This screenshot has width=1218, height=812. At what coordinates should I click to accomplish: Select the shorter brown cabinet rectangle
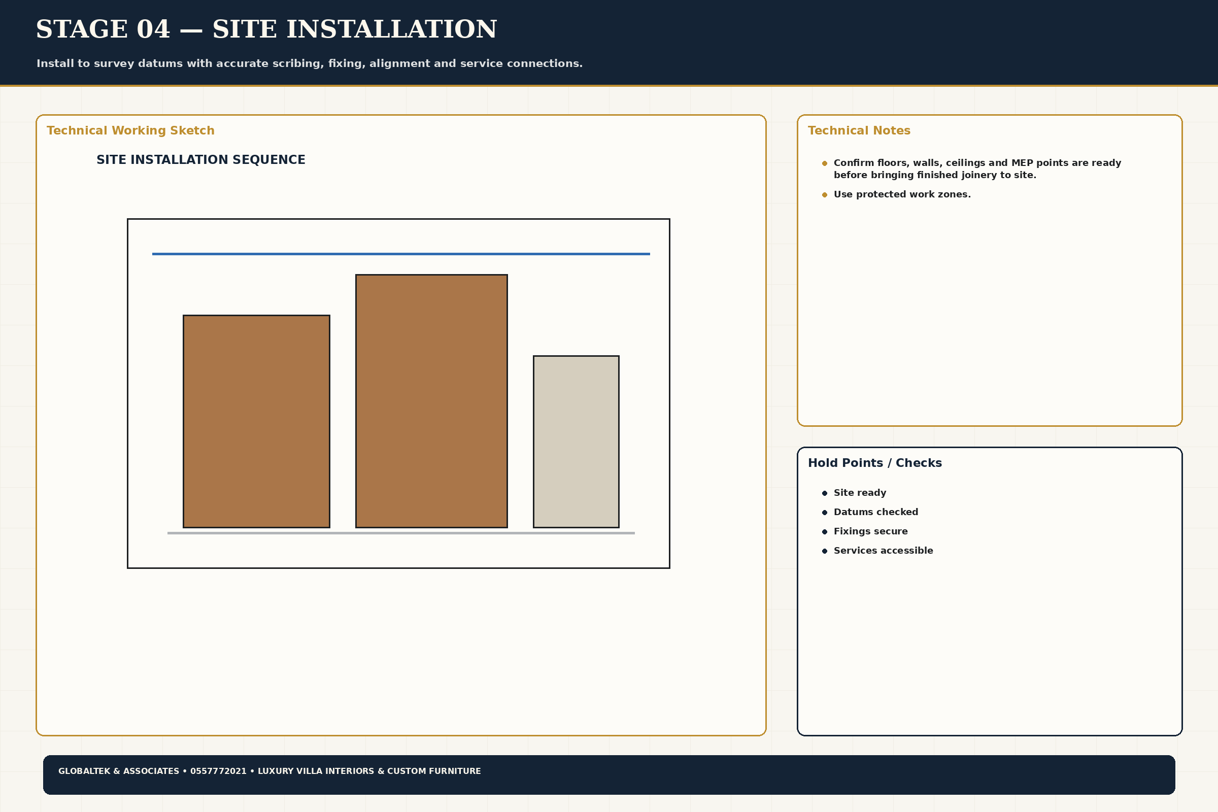click(x=256, y=421)
